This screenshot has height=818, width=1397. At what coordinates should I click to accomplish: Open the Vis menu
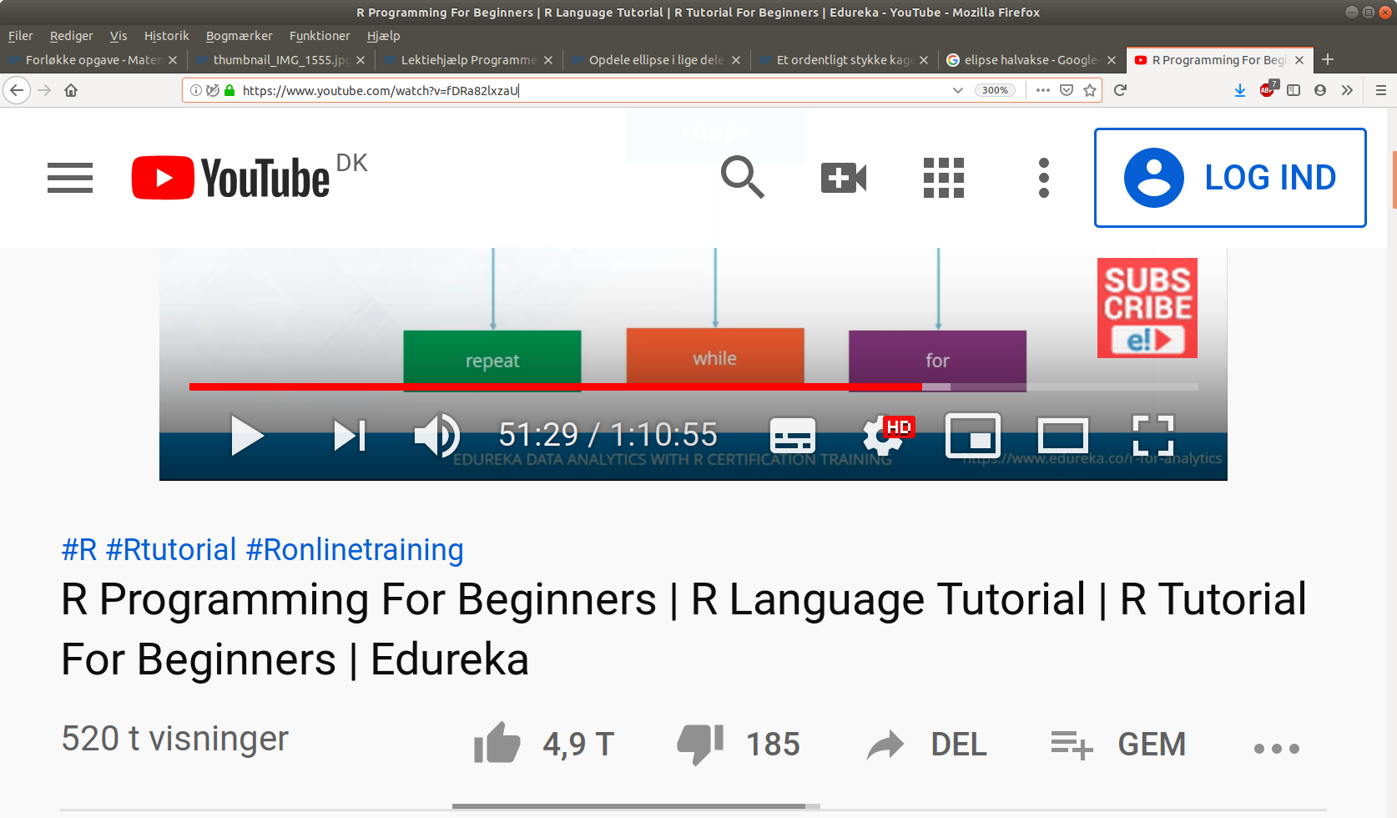tap(119, 36)
